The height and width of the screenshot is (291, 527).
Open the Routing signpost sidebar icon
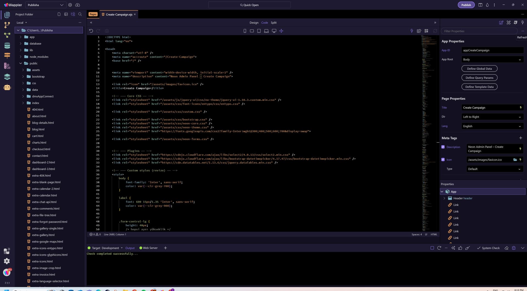(x=7, y=56)
